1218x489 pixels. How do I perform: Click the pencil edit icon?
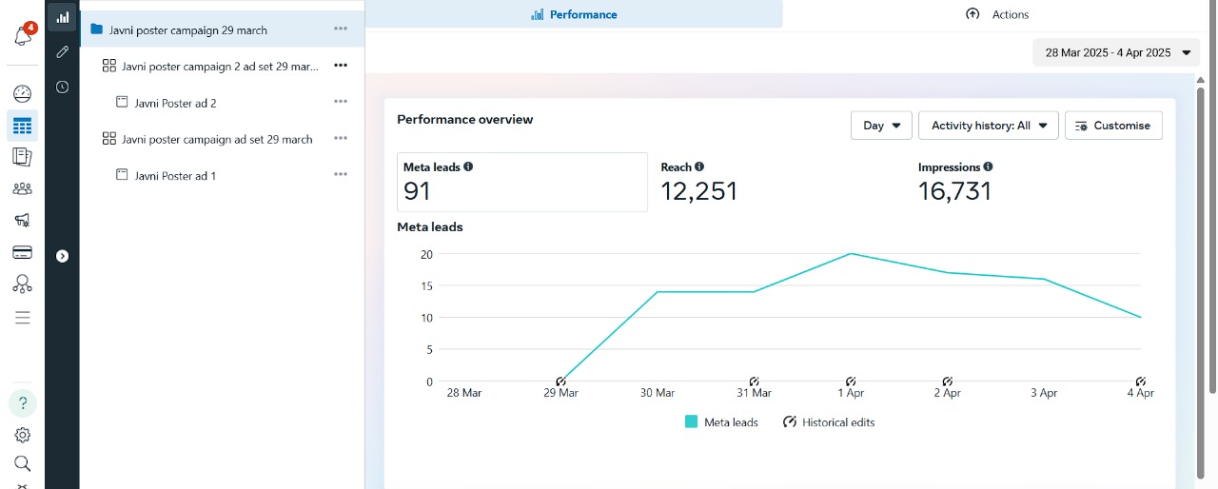coord(62,51)
